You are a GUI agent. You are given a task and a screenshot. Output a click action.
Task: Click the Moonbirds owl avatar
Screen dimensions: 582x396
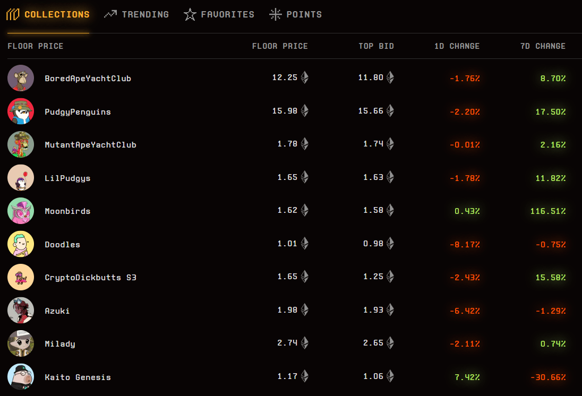[x=21, y=211]
